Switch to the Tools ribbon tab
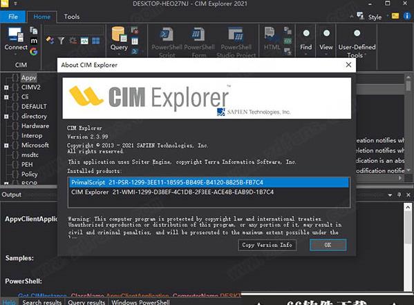This screenshot has width=414, height=305. (72, 17)
